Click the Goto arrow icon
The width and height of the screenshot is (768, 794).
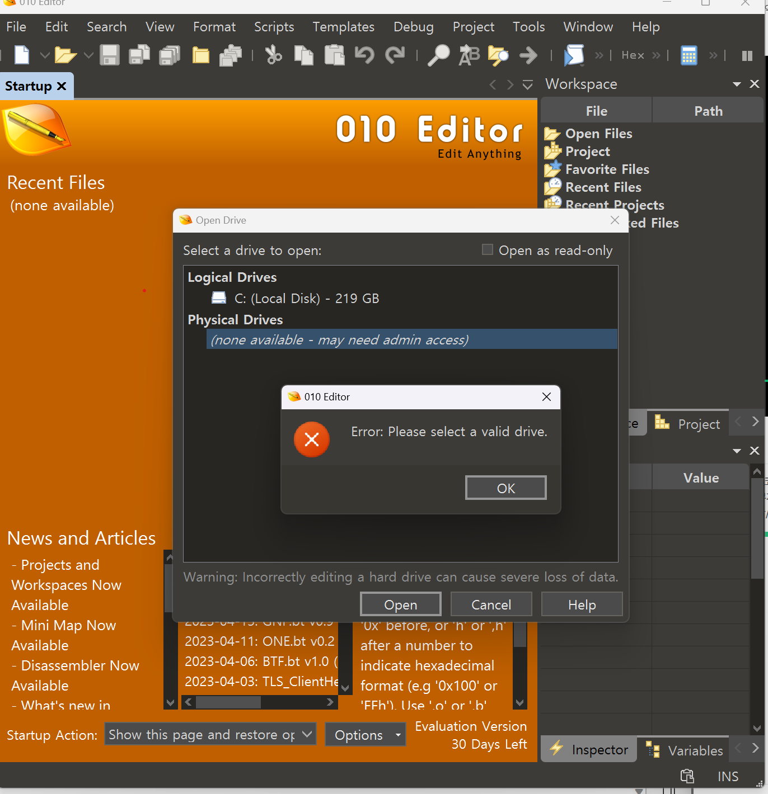(528, 55)
